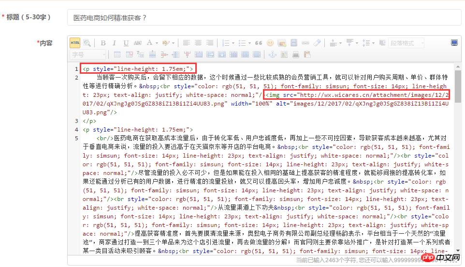Insert an anchor with the anchor icon

pos(273,54)
